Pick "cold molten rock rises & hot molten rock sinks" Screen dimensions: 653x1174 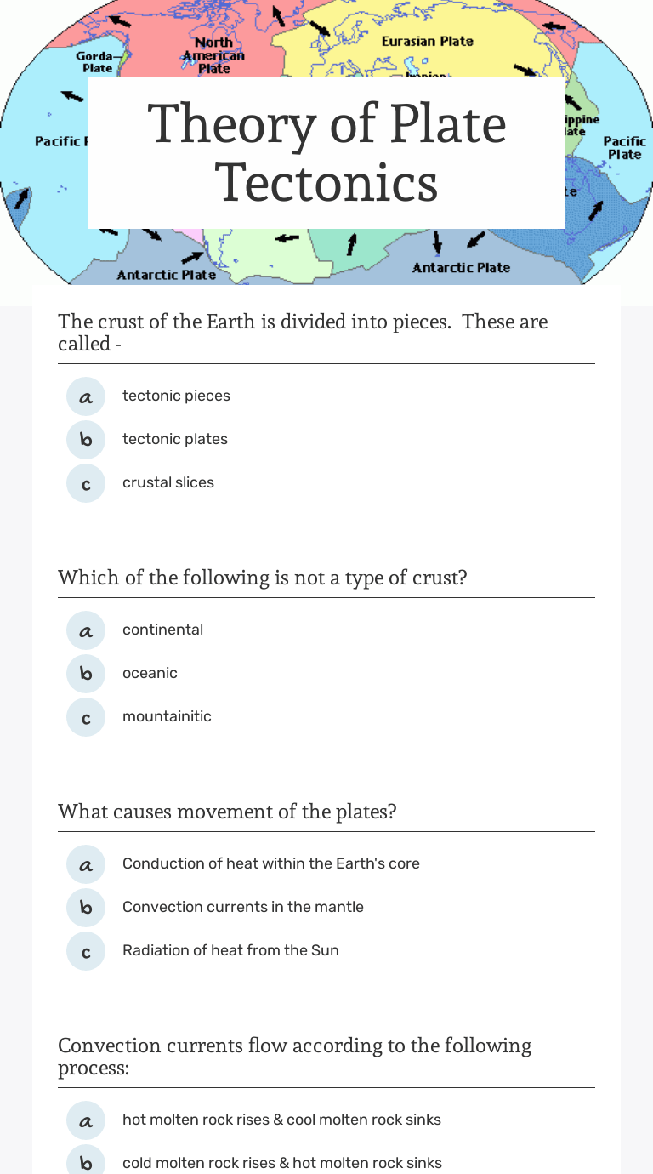tap(281, 1163)
